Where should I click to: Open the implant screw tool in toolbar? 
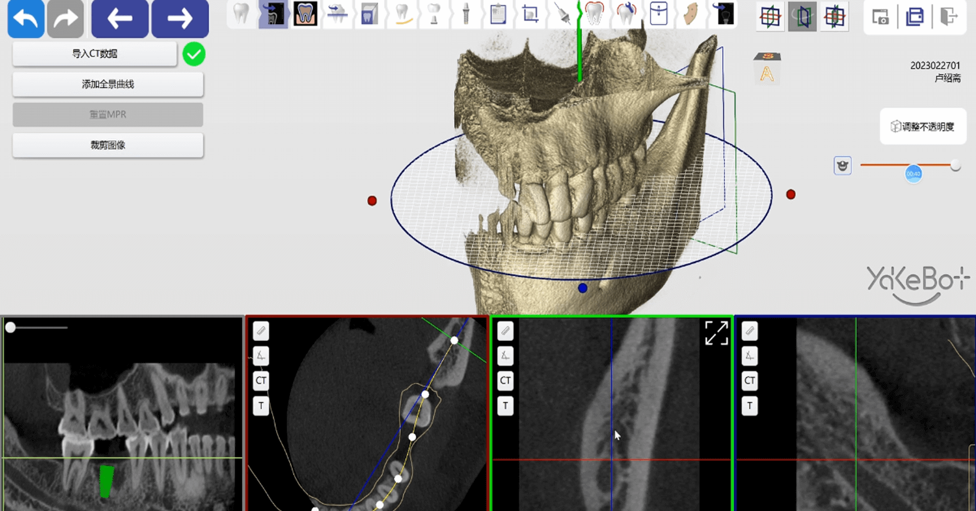click(x=466, y=15)
